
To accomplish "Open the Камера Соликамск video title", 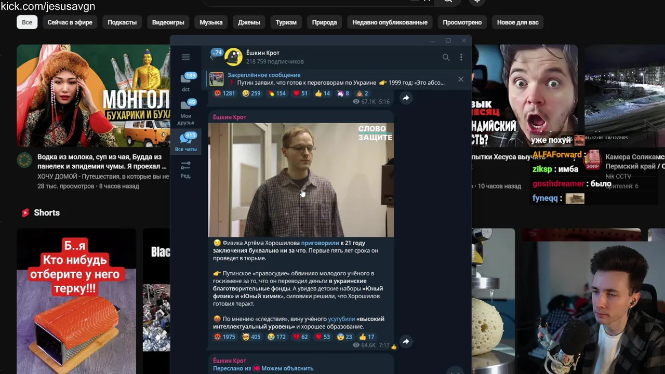I will tap(634, 162).
